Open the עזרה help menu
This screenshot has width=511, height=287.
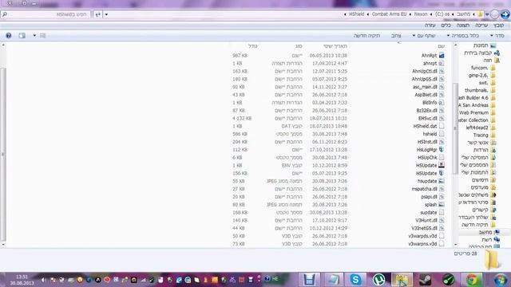pos(430,25)
